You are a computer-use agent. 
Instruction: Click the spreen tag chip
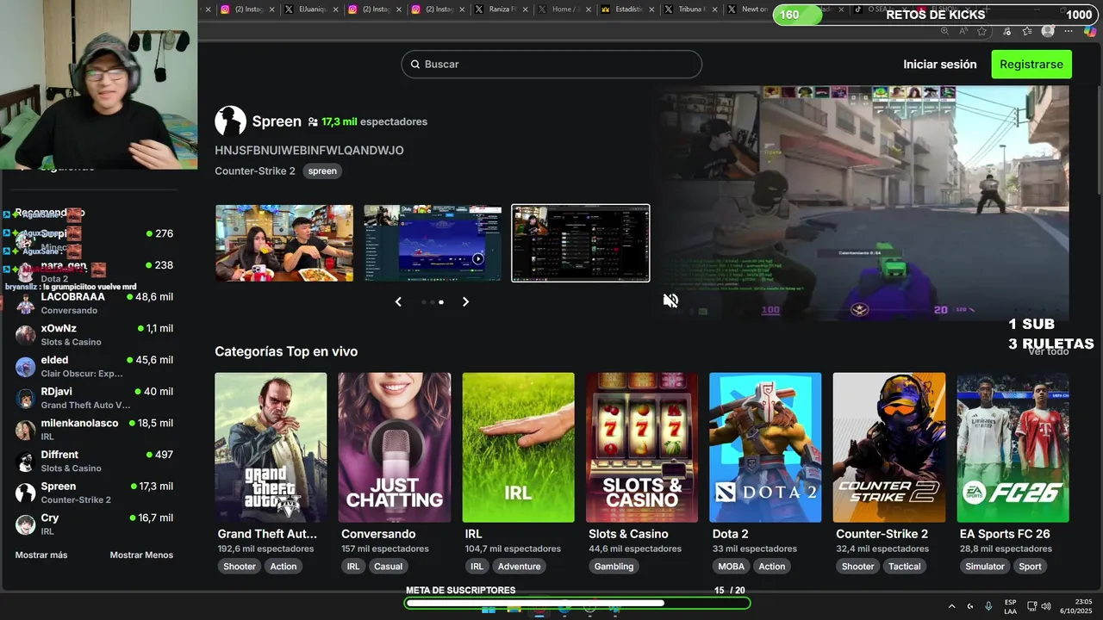pos(322,170)
